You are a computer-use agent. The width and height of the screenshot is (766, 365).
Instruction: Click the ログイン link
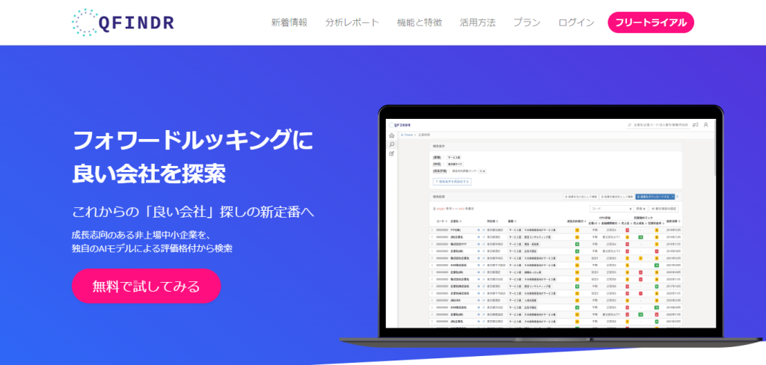pyautogui.click(x=577, y=22)
